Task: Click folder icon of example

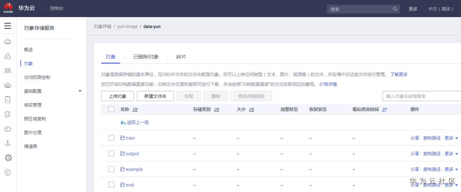Action: [x=123, y=169]
